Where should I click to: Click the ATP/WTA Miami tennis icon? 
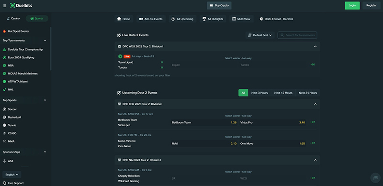coord(4,82)
